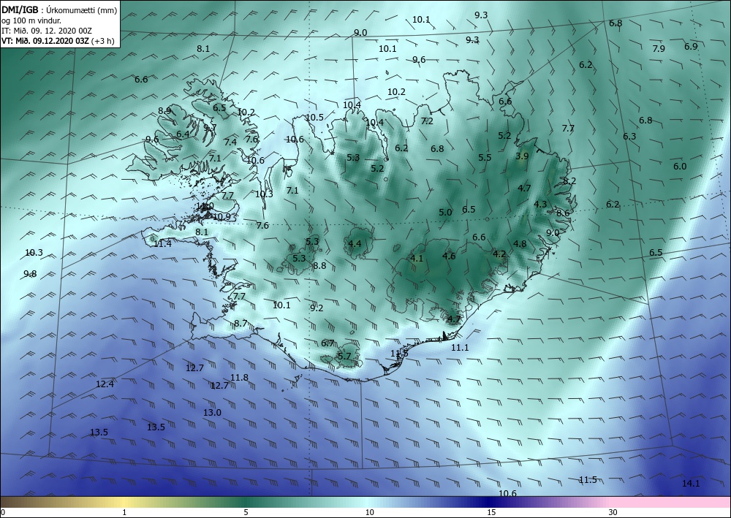Select the map value 6.0
Viewport: 731px width, 518px height.
680,167
